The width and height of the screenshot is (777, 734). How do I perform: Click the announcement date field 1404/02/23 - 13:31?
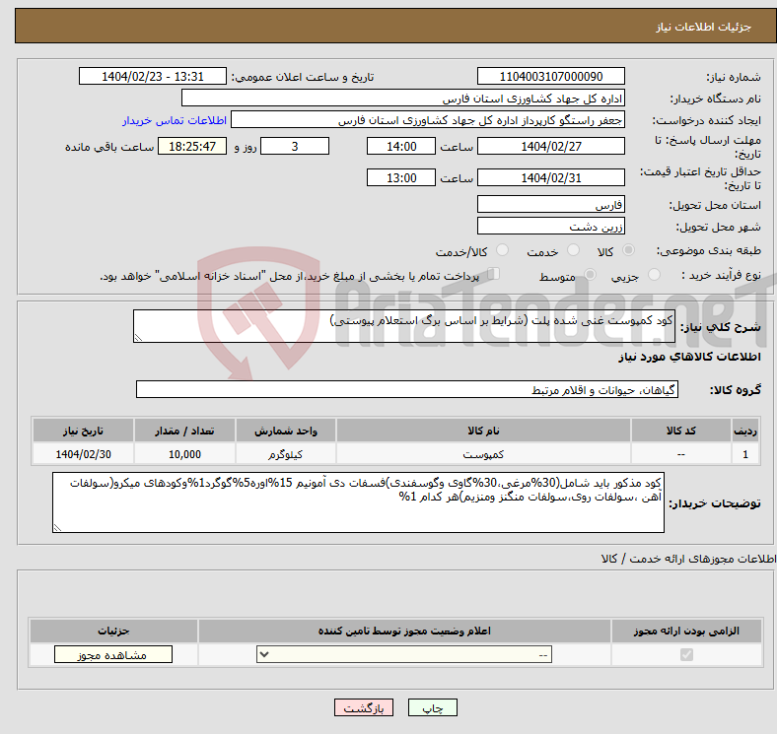153,77
